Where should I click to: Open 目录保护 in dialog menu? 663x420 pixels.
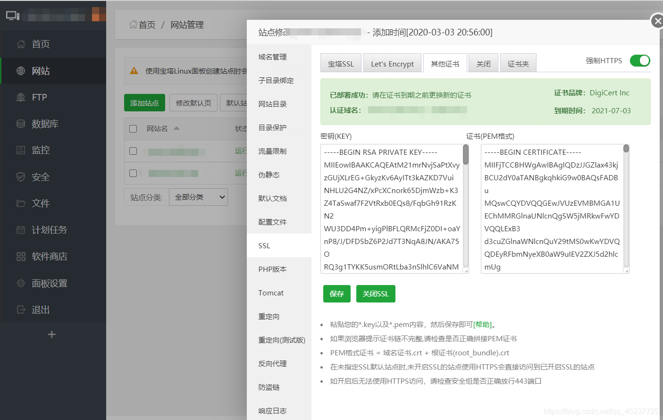tap(279, 127)
